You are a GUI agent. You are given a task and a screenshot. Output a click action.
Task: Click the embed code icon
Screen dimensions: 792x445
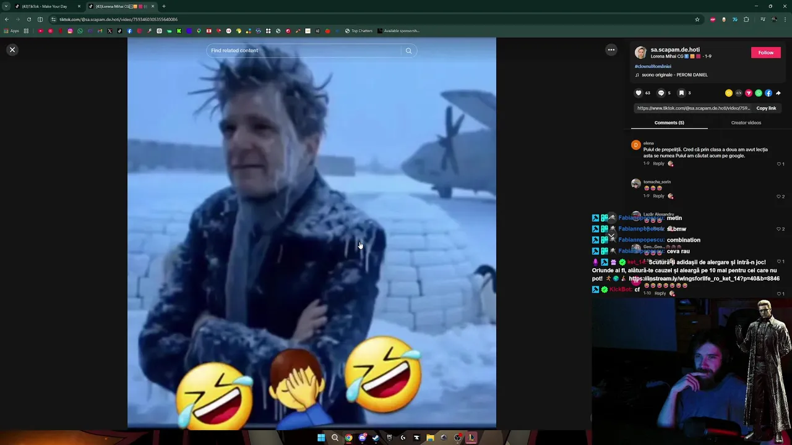[739, 93]
